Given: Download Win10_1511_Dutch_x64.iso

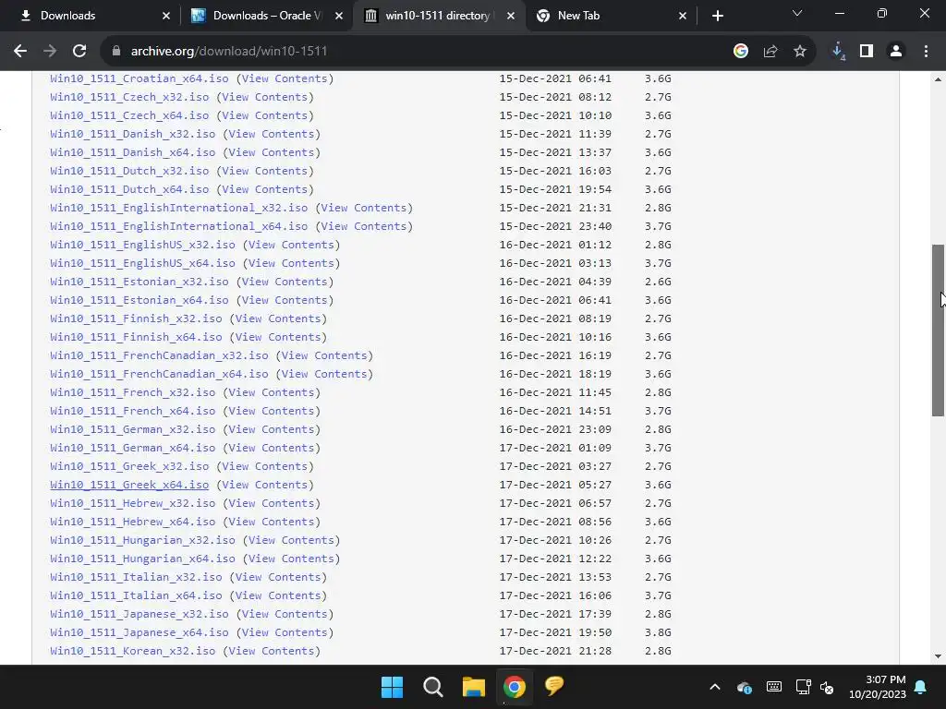Looking at the screenshot, I should (x=129, y=189).
